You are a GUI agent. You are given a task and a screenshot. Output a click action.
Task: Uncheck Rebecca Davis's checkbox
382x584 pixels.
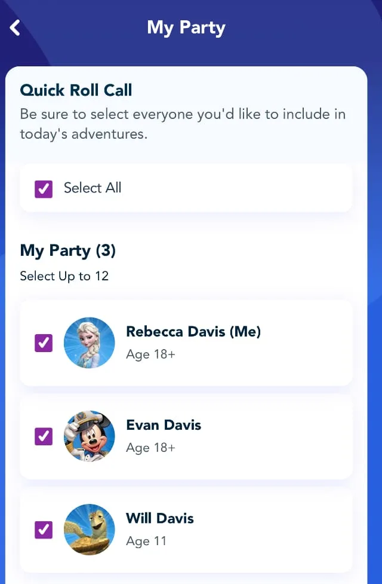click(44, 343)
